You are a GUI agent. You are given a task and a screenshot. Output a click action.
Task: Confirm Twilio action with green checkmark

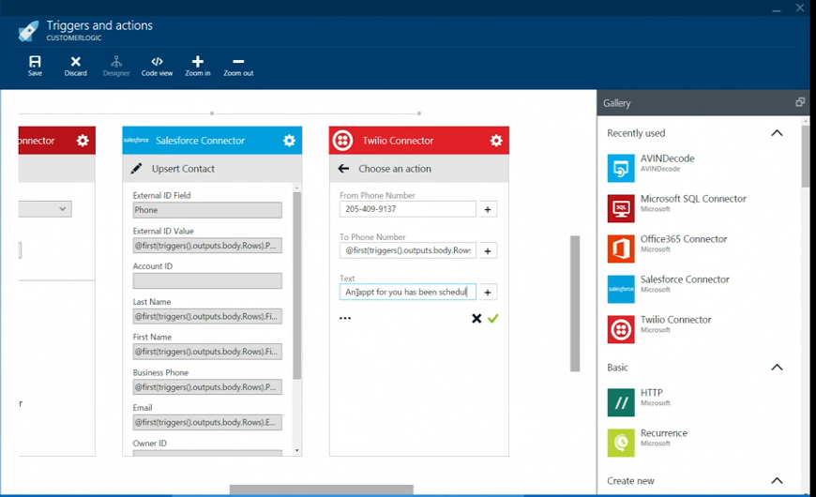point(493,319)
